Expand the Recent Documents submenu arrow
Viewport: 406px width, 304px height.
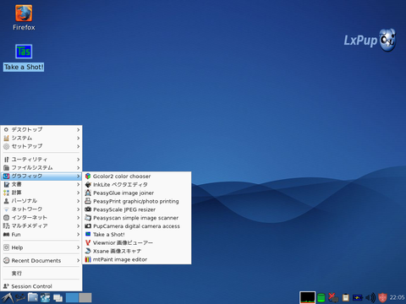78,261
